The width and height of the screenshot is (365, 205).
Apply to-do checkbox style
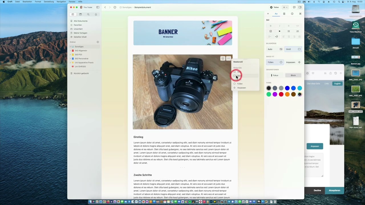pos(271,31)
